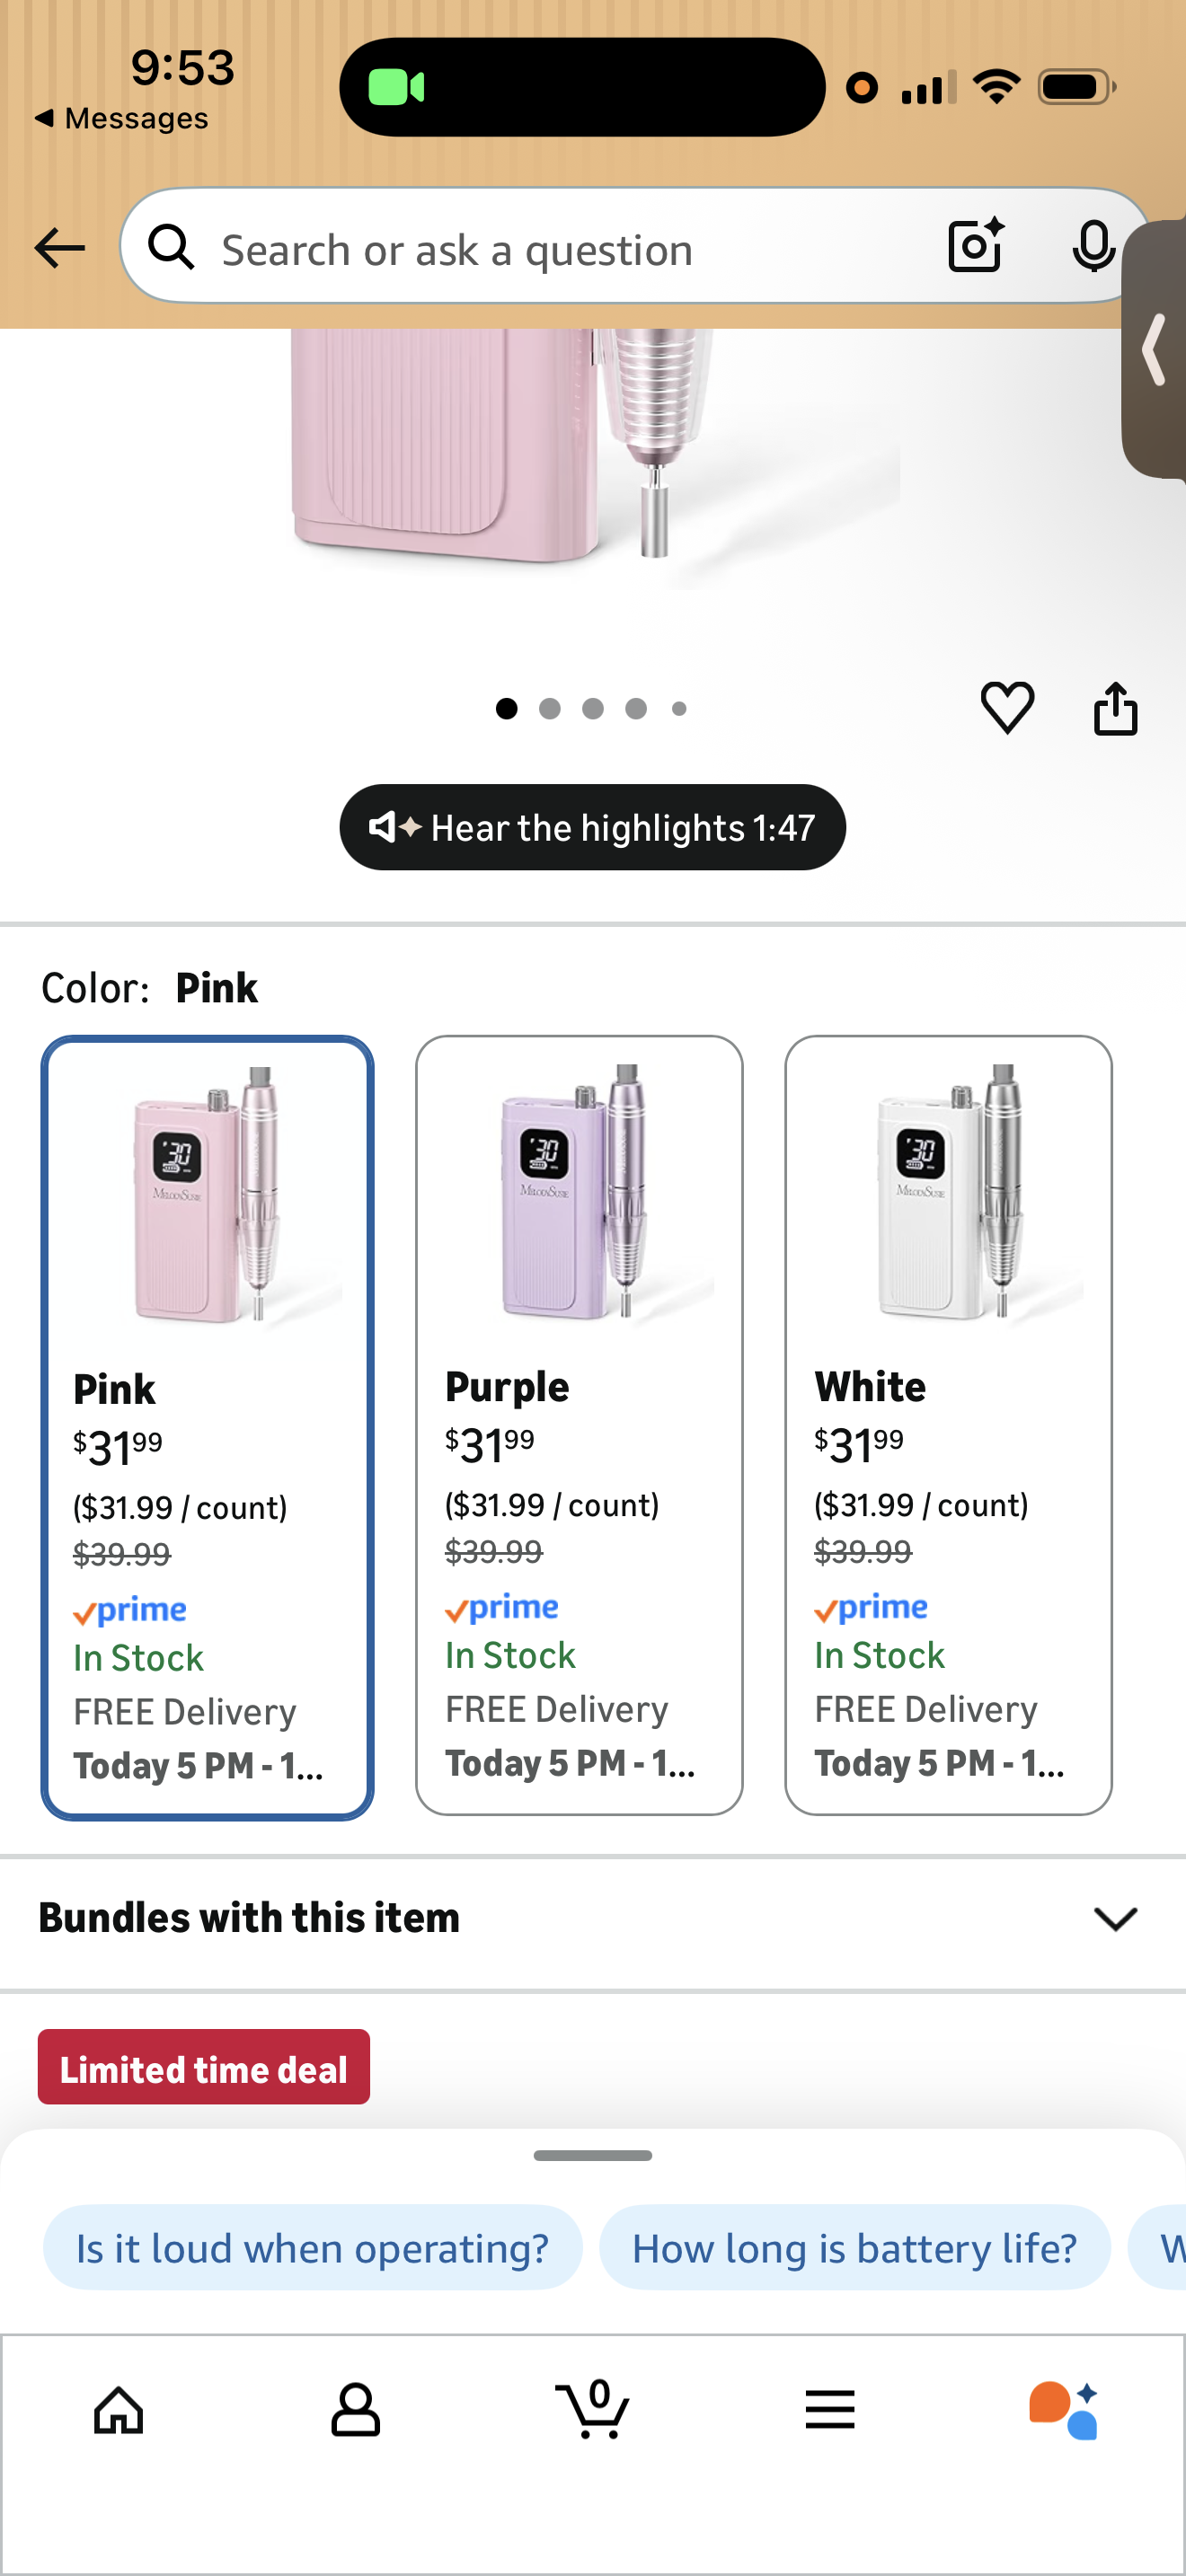Play Hear the highlights audio
Viewport: 1186px width, 2576px height.
click(593, 827)
